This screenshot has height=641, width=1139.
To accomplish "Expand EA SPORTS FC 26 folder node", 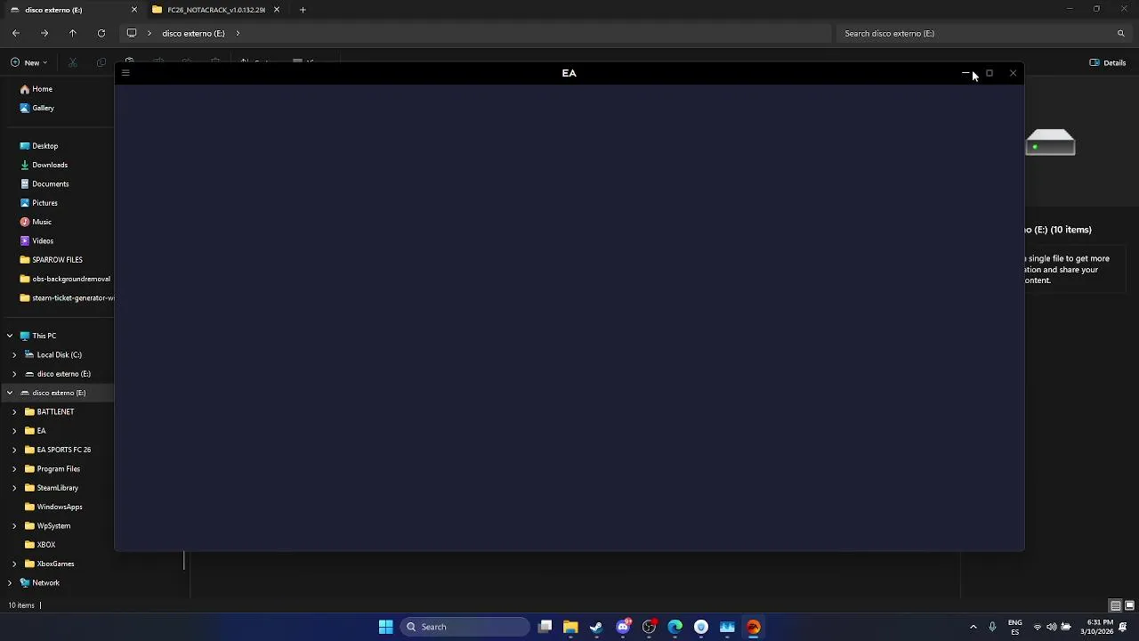I will pyautogui.click(x=14, y=450).
